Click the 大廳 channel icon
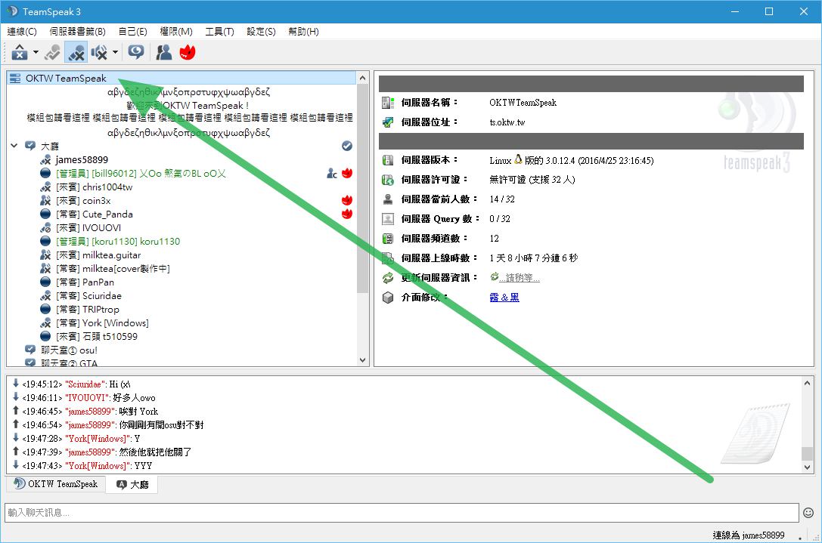The image size is (822, 543). (x=30, y=146)
